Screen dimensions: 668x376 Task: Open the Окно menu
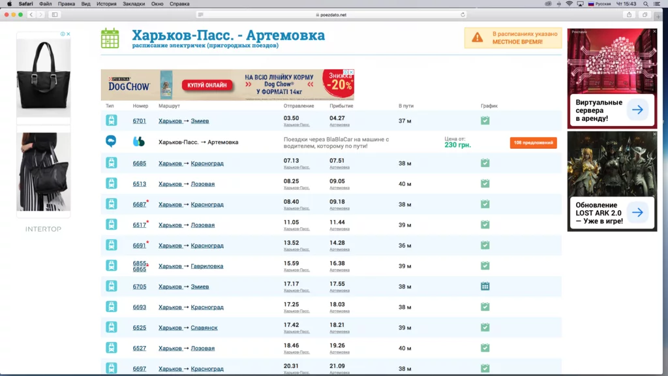[157, 4]
